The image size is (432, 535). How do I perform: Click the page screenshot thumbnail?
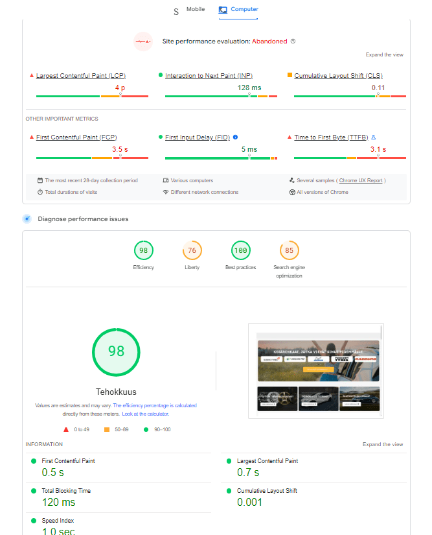pos(316,371)
